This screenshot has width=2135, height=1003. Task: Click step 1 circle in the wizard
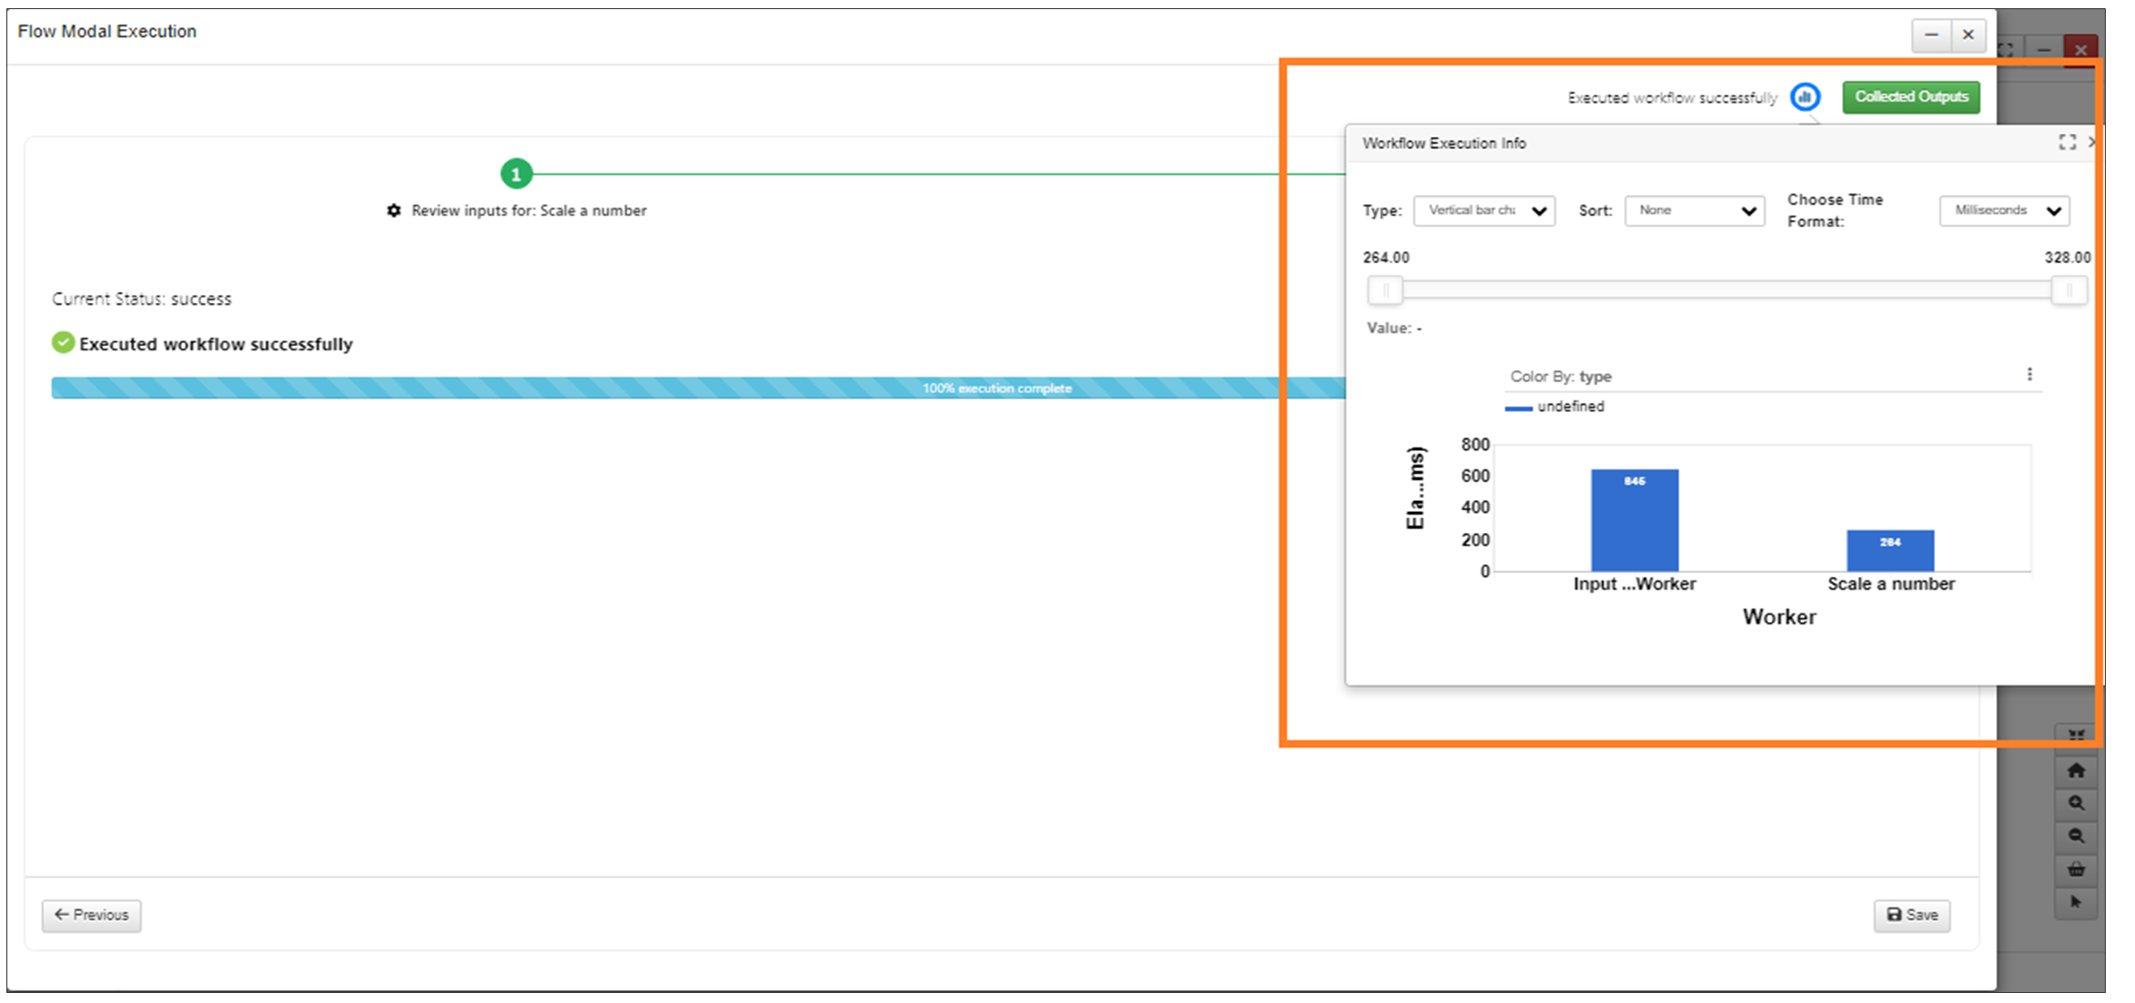pyautogui.click(x=516, y=173)
